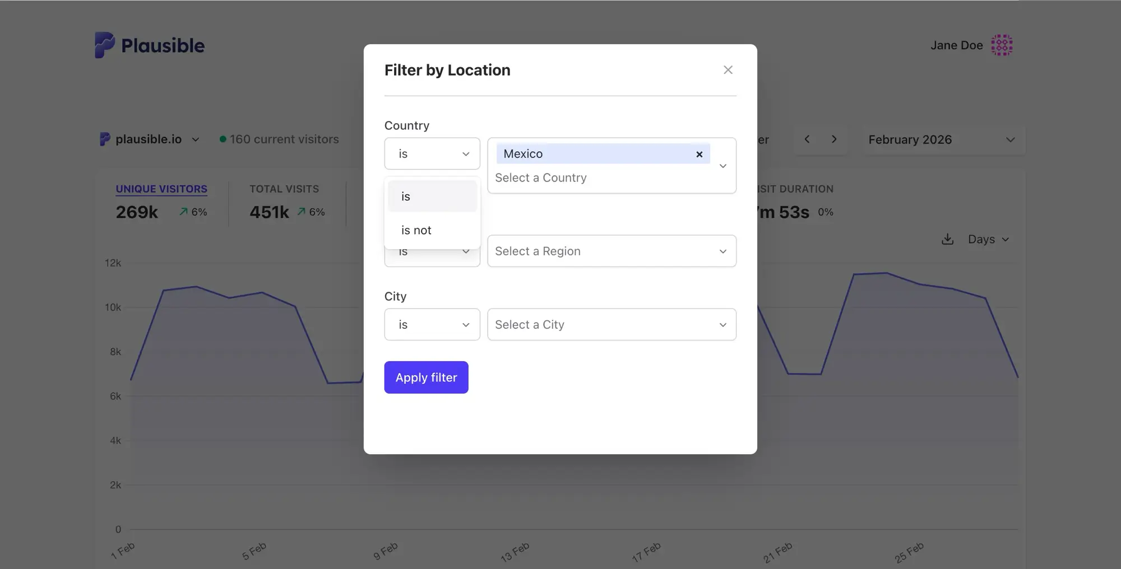Screen dimensions: 1121x569
Task: Change the Days interval selector
Action: pos(988,240)
